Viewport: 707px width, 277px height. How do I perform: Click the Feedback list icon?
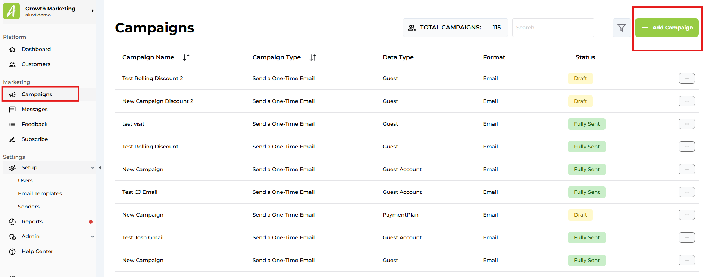click(x=12, y=125)
